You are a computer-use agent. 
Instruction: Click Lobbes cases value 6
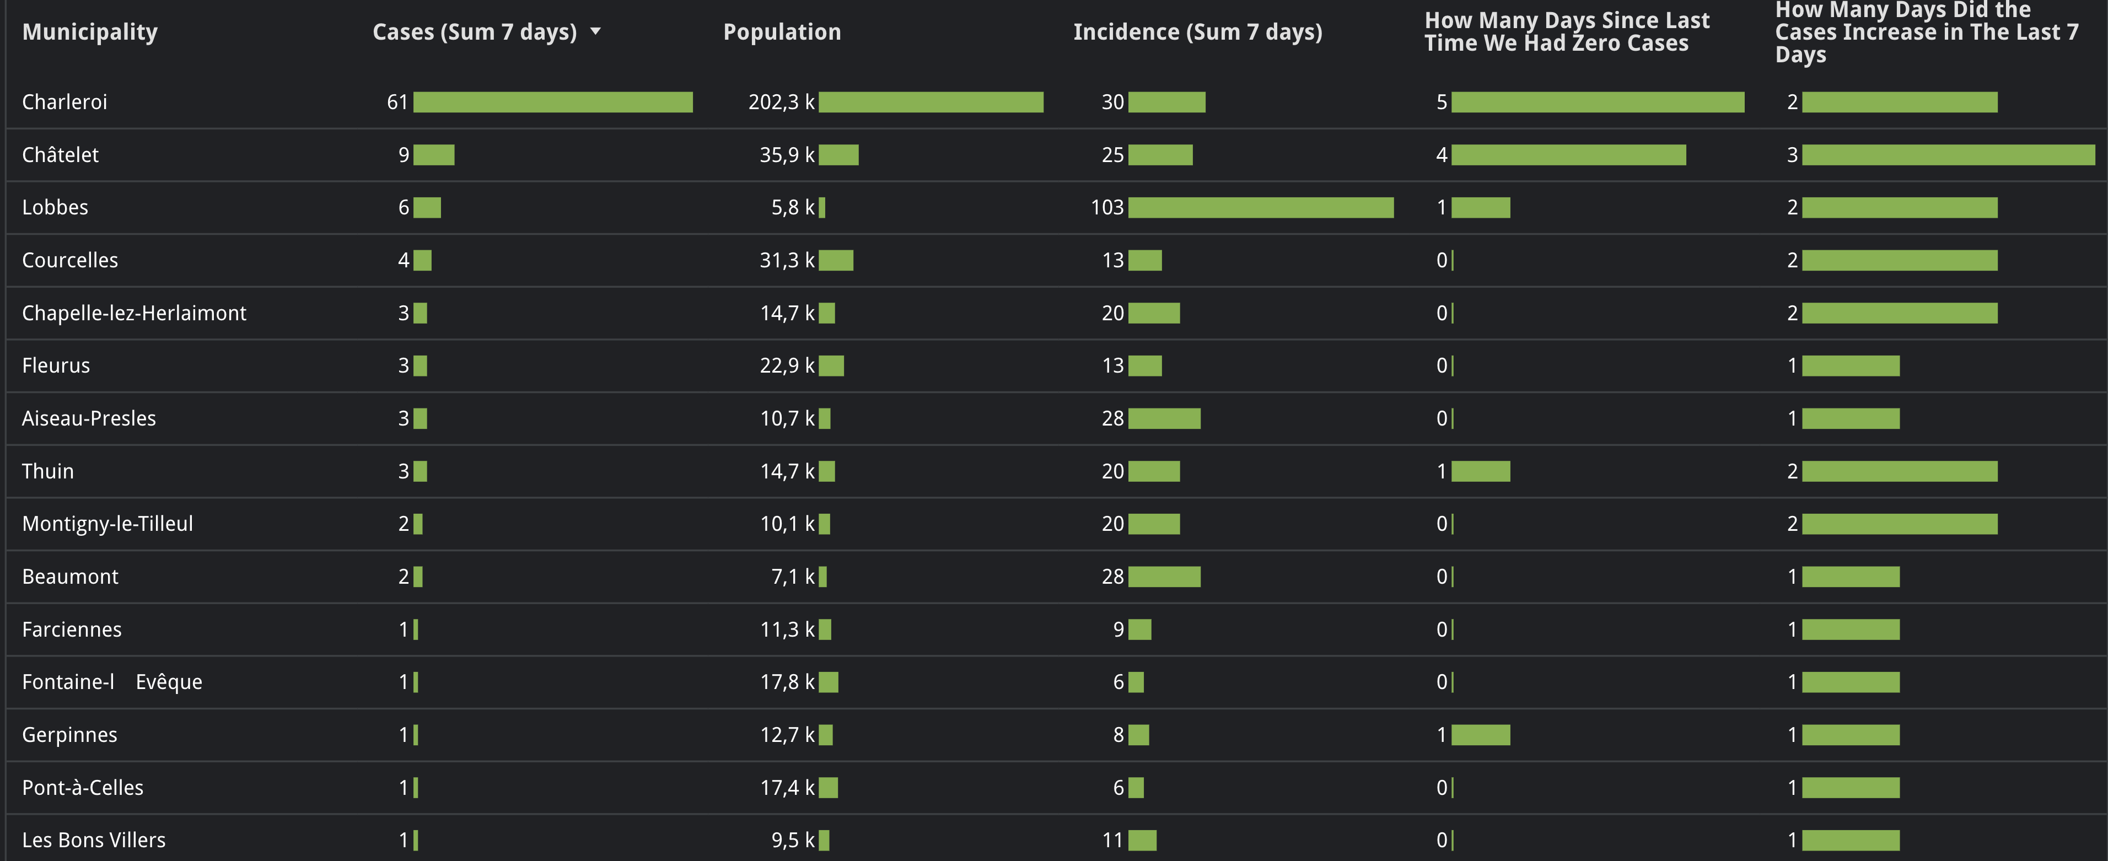404,207
